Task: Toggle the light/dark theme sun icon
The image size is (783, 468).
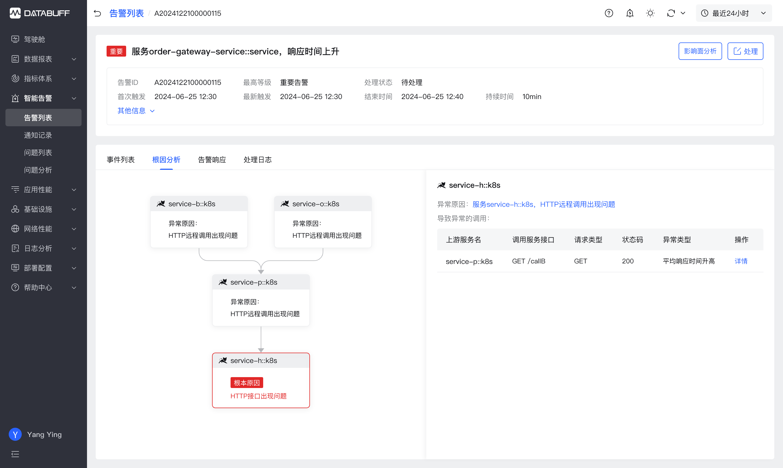Action: 650,13
